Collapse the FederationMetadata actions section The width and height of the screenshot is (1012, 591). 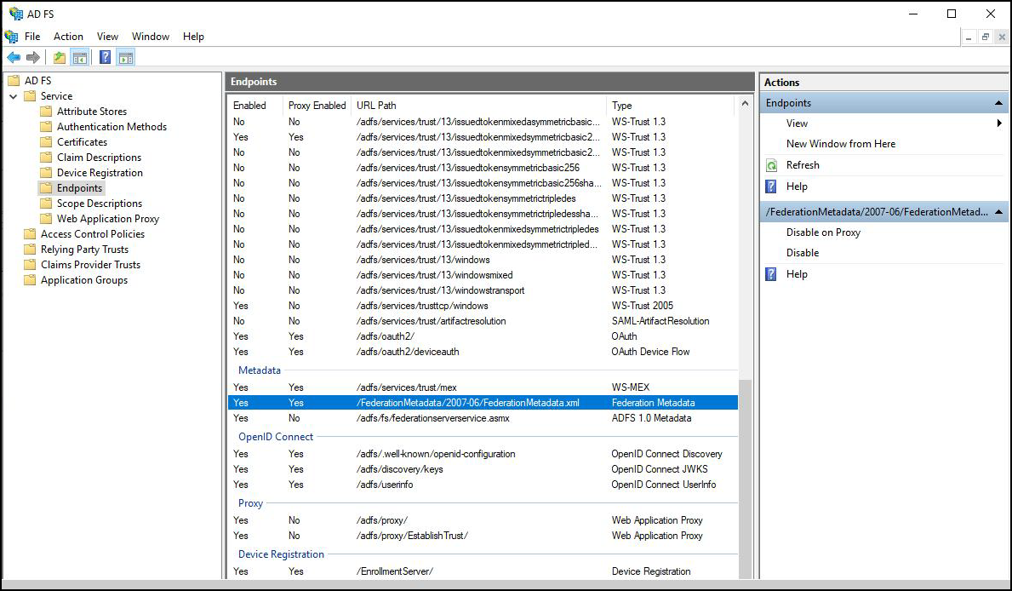(x=999, y=212)
